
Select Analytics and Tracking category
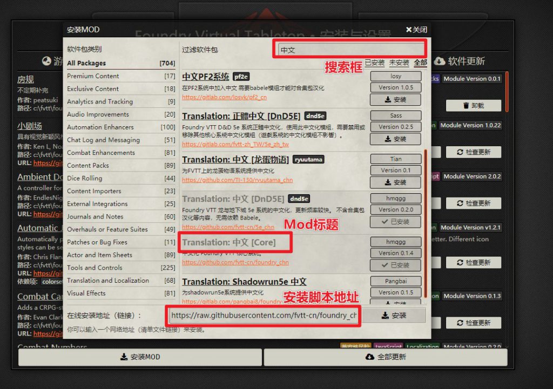(x=121, y=101)
